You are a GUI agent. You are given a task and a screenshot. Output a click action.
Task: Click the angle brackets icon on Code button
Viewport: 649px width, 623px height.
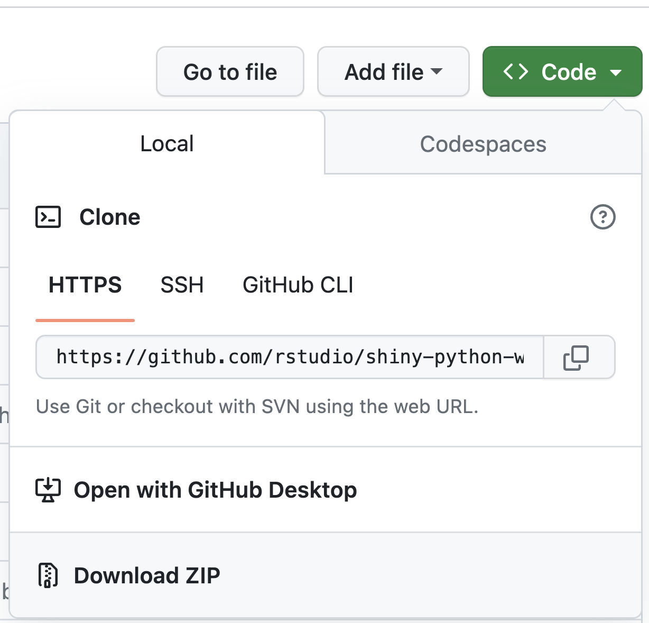click(515, 71)
